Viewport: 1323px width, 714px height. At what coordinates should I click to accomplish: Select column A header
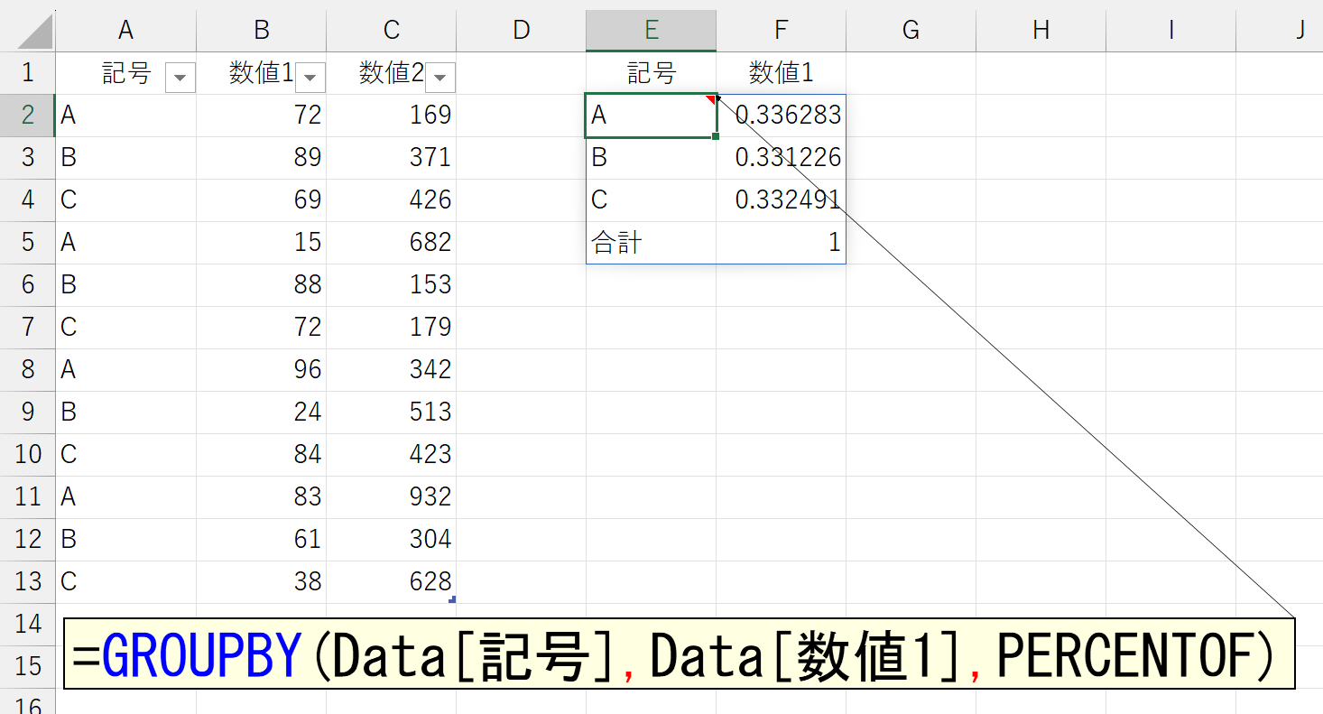126,31
